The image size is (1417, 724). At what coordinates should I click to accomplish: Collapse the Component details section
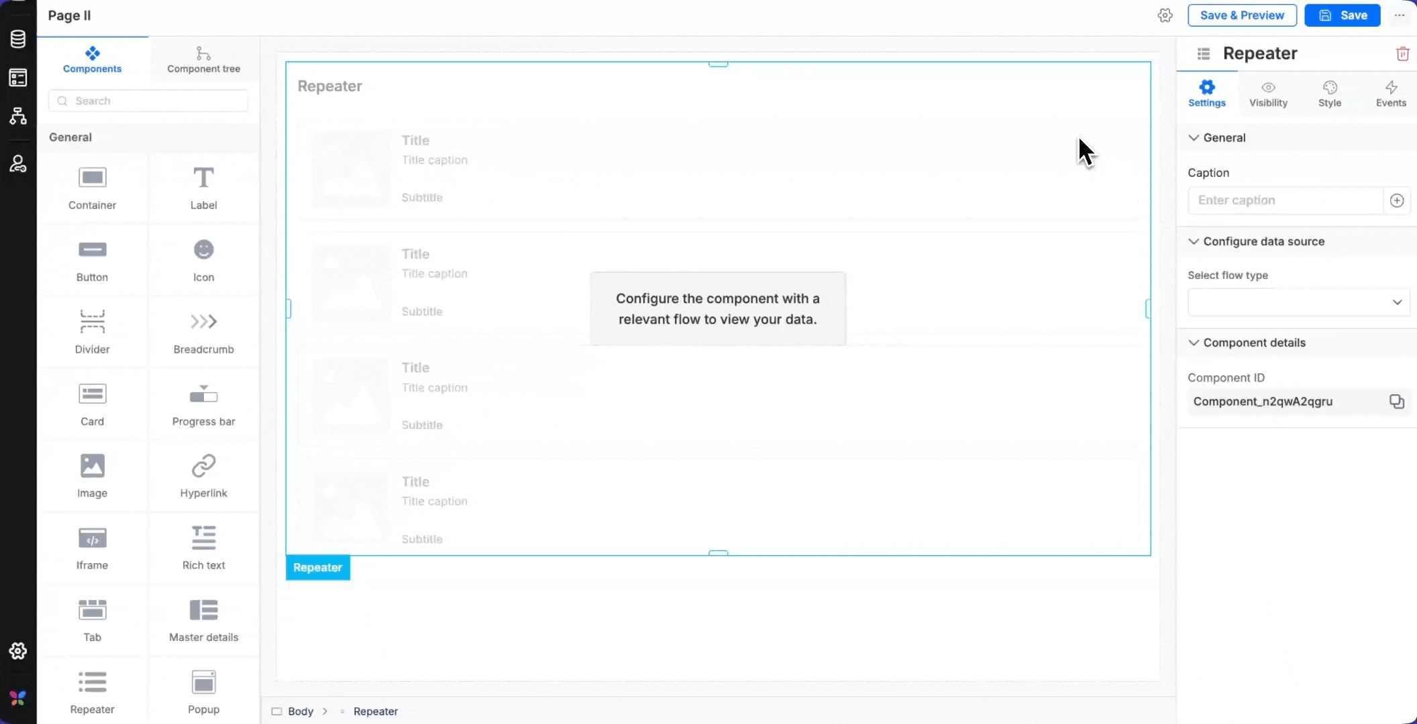pos(1194,343)
